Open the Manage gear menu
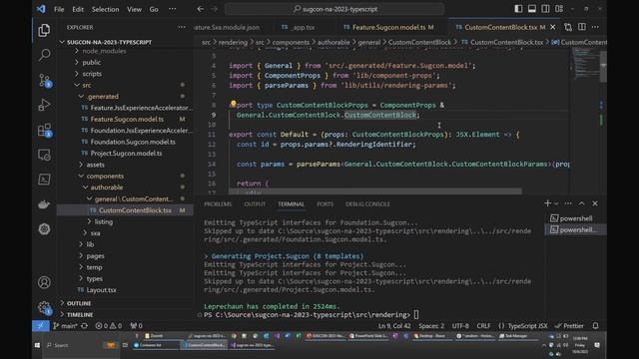The height and width of the screenshot is (359, 639). tap(44, 308)
